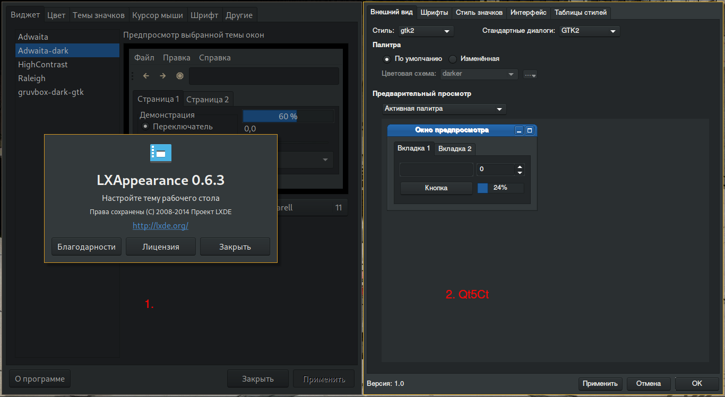Open the Файл menu in theme preview
Viewport: 725px width, 397px height.
pos(144,58)
